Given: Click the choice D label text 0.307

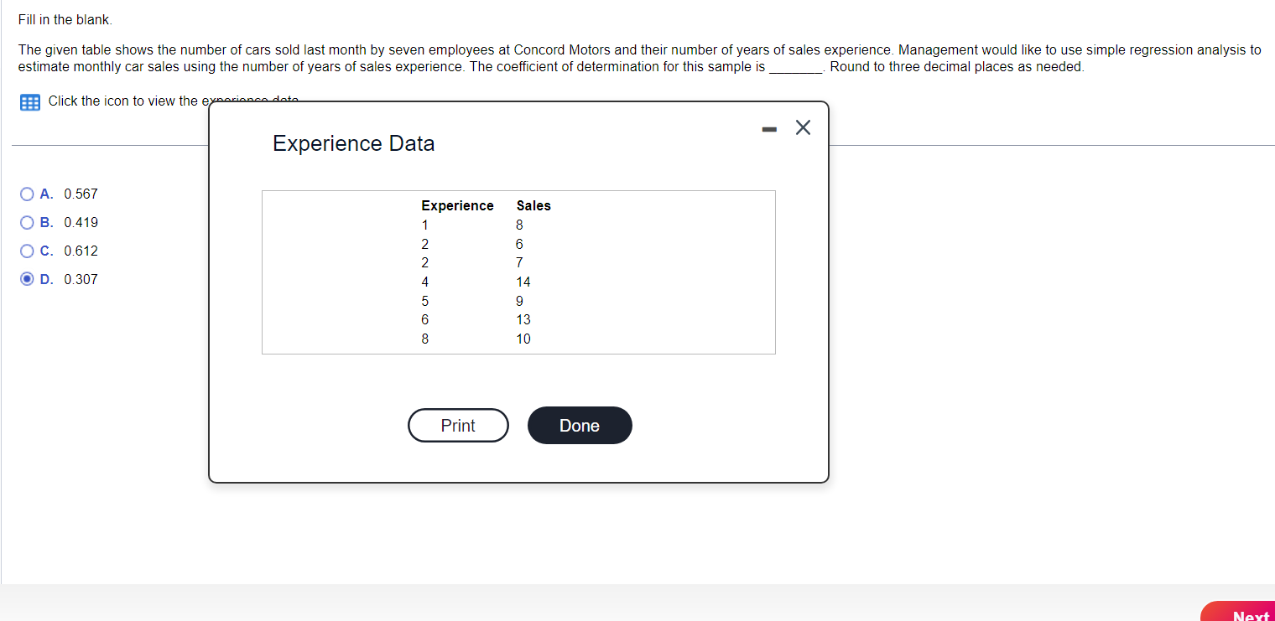Looking at the screenshot, I should point(81,279).
